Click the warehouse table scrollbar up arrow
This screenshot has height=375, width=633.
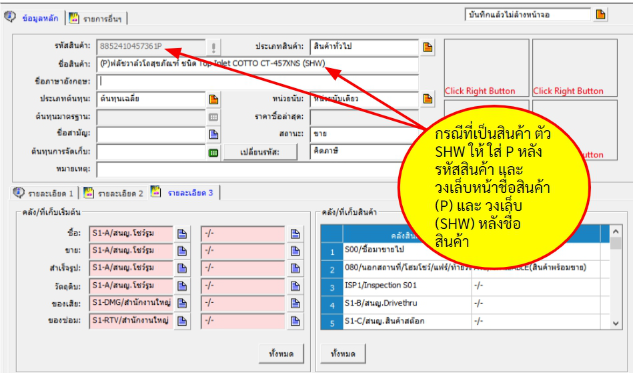point(615,232)
